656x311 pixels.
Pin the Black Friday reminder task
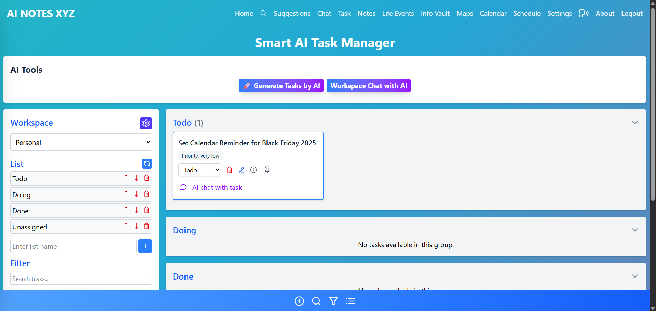point(267,170)
